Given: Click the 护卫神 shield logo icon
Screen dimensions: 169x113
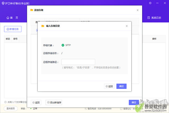Looking at the screenshot, I should [3, 3].
